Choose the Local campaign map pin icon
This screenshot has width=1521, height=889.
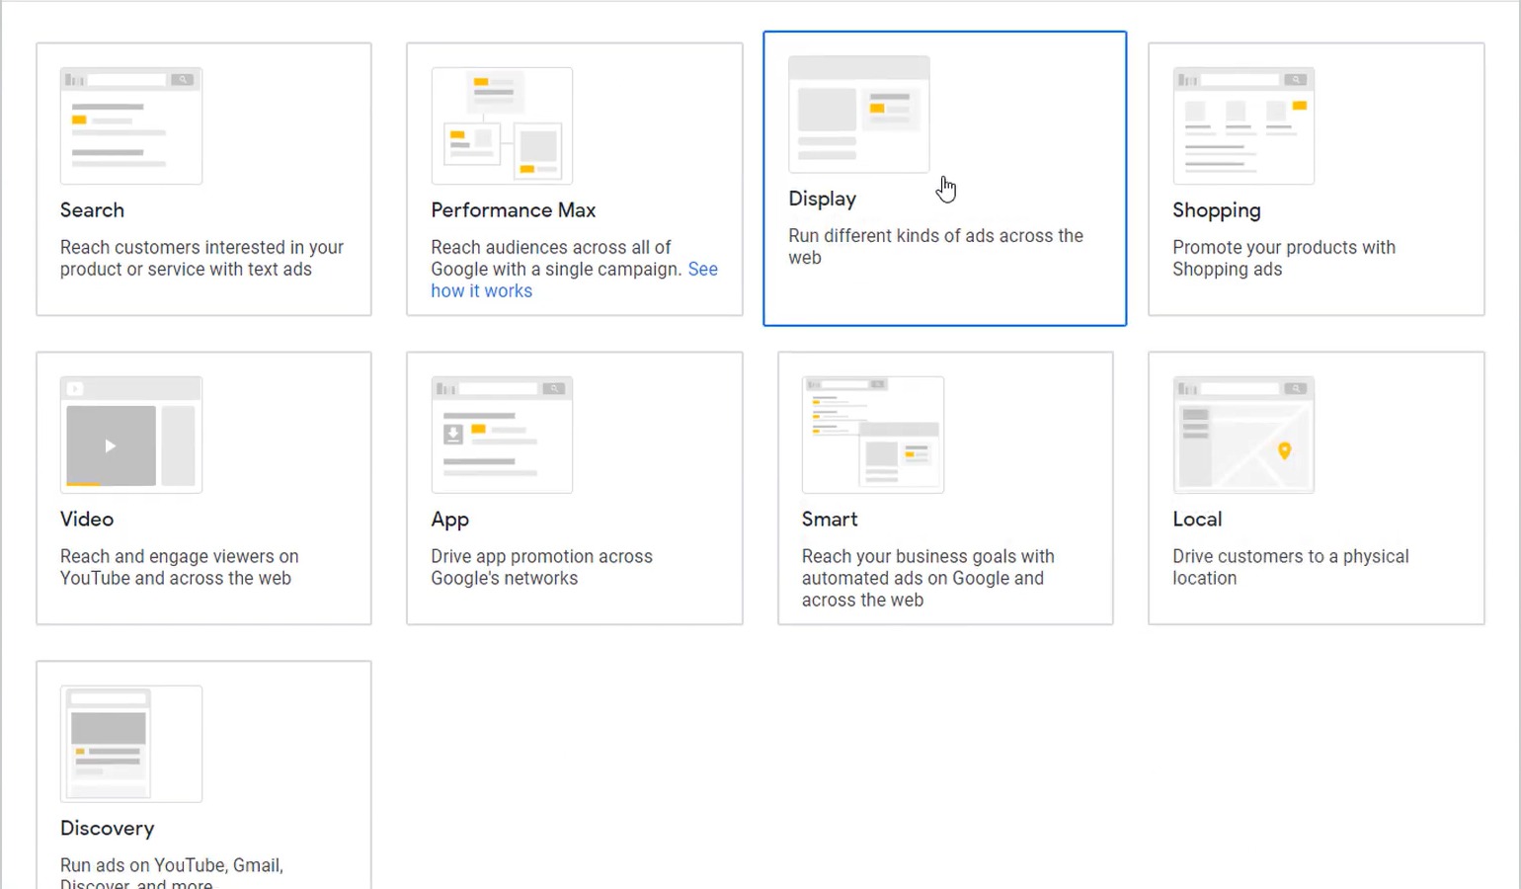[1284, 450]
